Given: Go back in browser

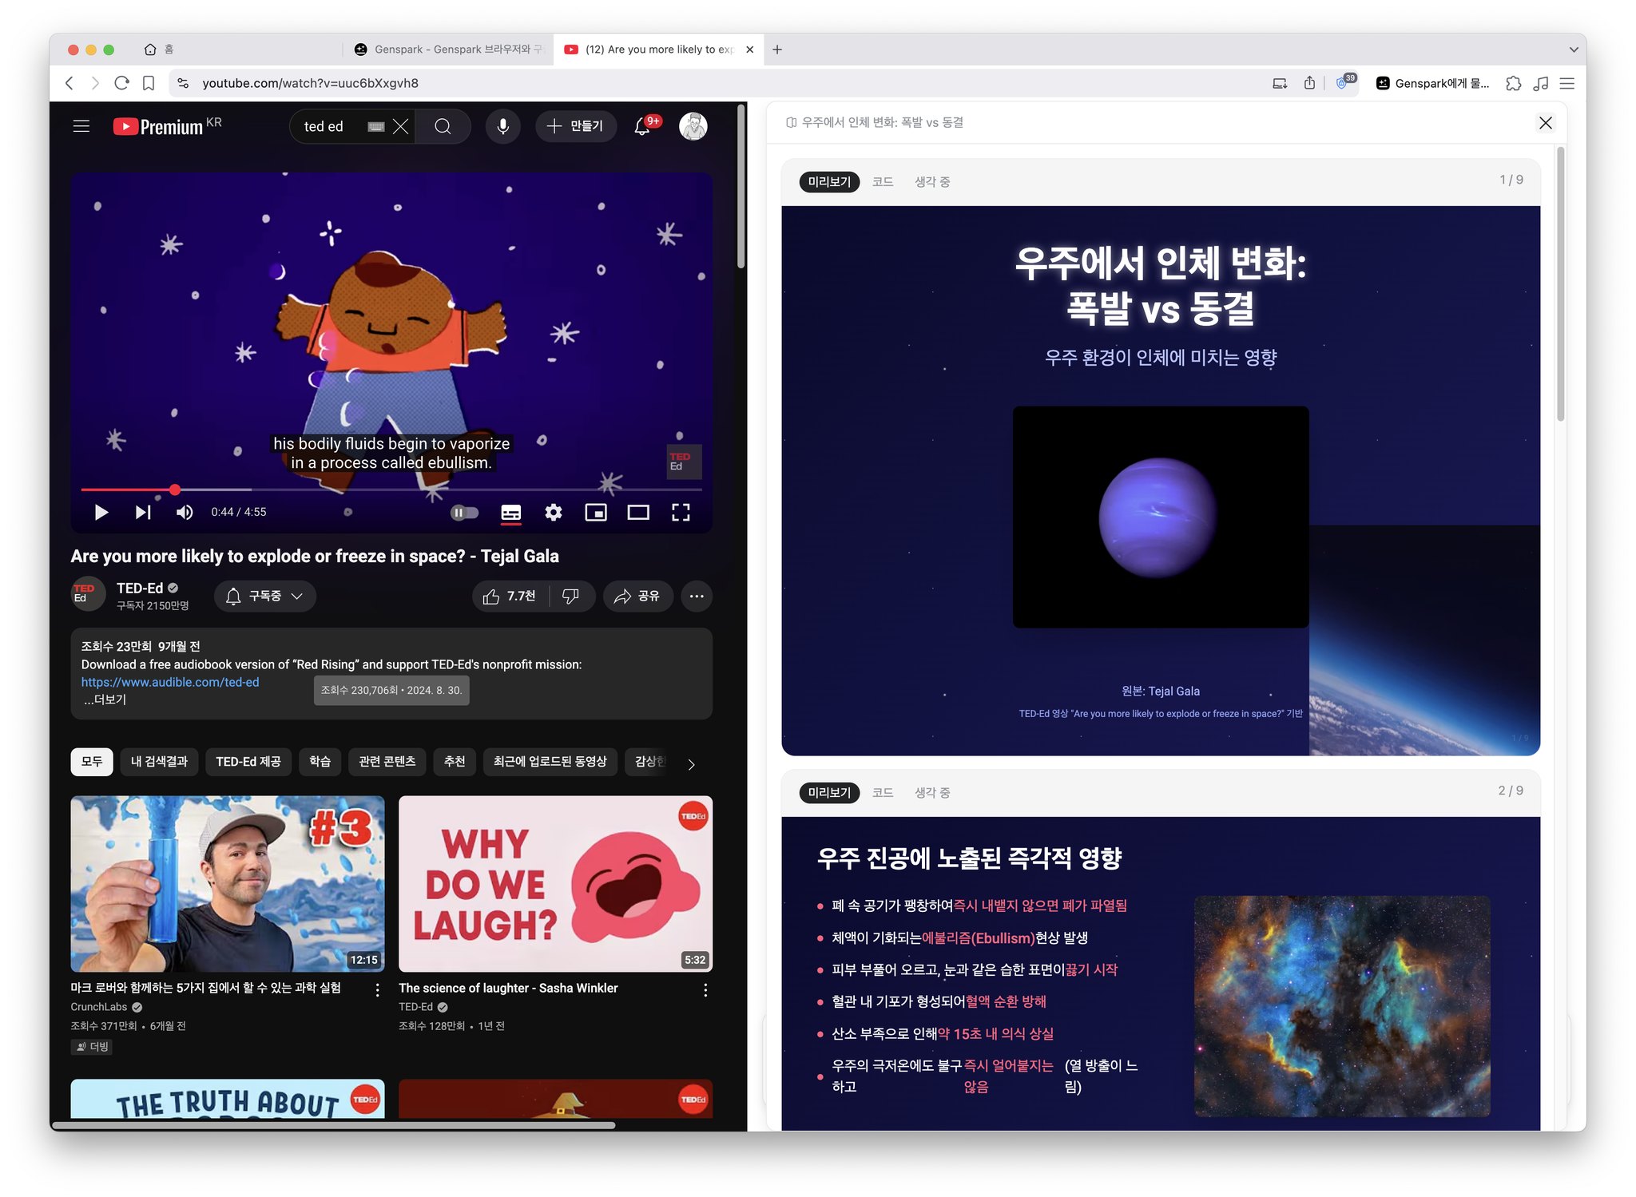Looking at the screenshot, I should pos(69,83).
